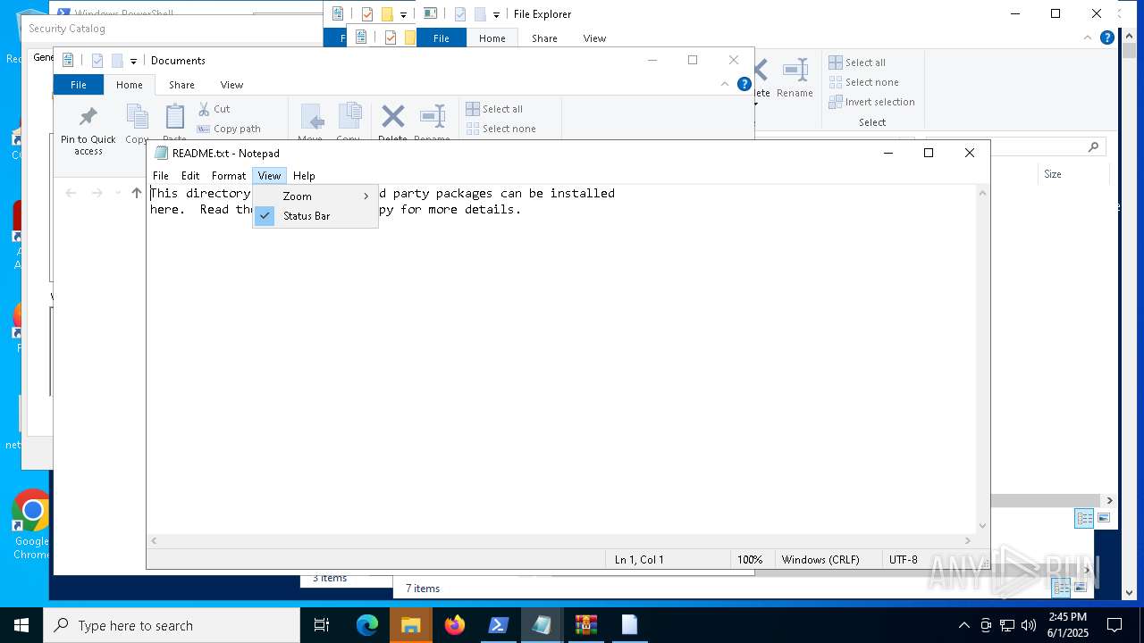
Task: Switch to large icons using upper view toggle
Action: [1104, 518]
